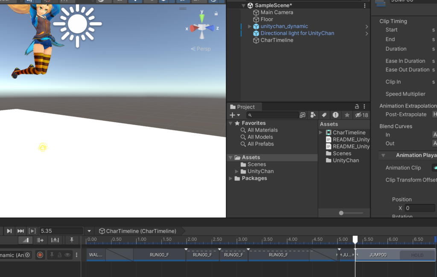The height and width of the screenshot is (277, 437).
Task: Lock the Project panel
Action: tap(357, 106)
